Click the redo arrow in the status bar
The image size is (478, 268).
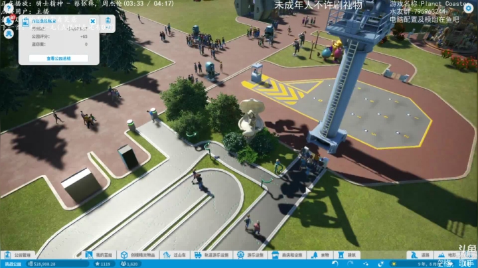pos(350,264)
